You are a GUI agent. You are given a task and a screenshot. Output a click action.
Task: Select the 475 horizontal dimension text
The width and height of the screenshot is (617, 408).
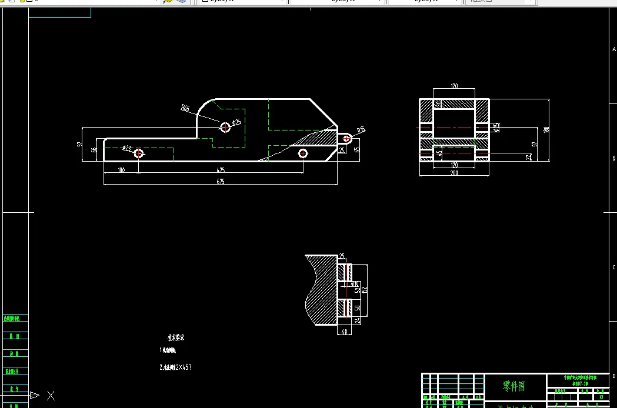[x=221, y=170]
